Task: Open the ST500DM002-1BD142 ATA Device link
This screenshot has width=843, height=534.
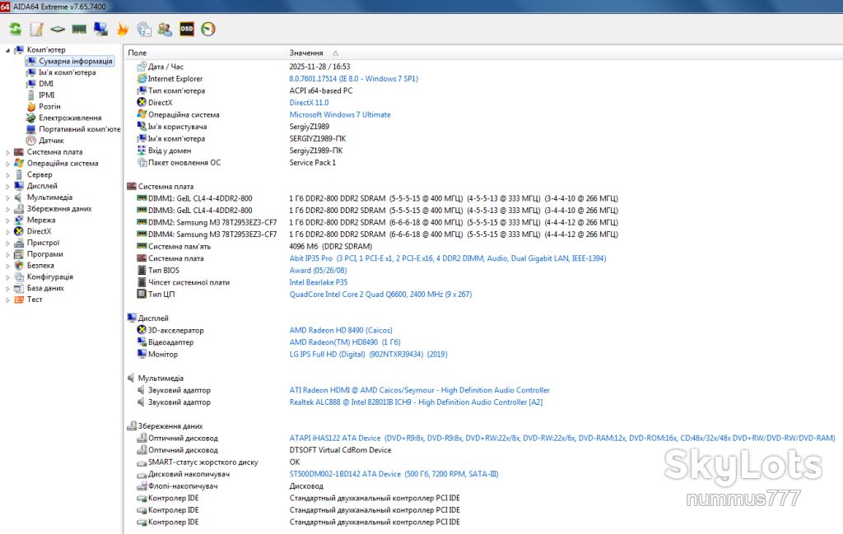Action: tap(394, 474)
